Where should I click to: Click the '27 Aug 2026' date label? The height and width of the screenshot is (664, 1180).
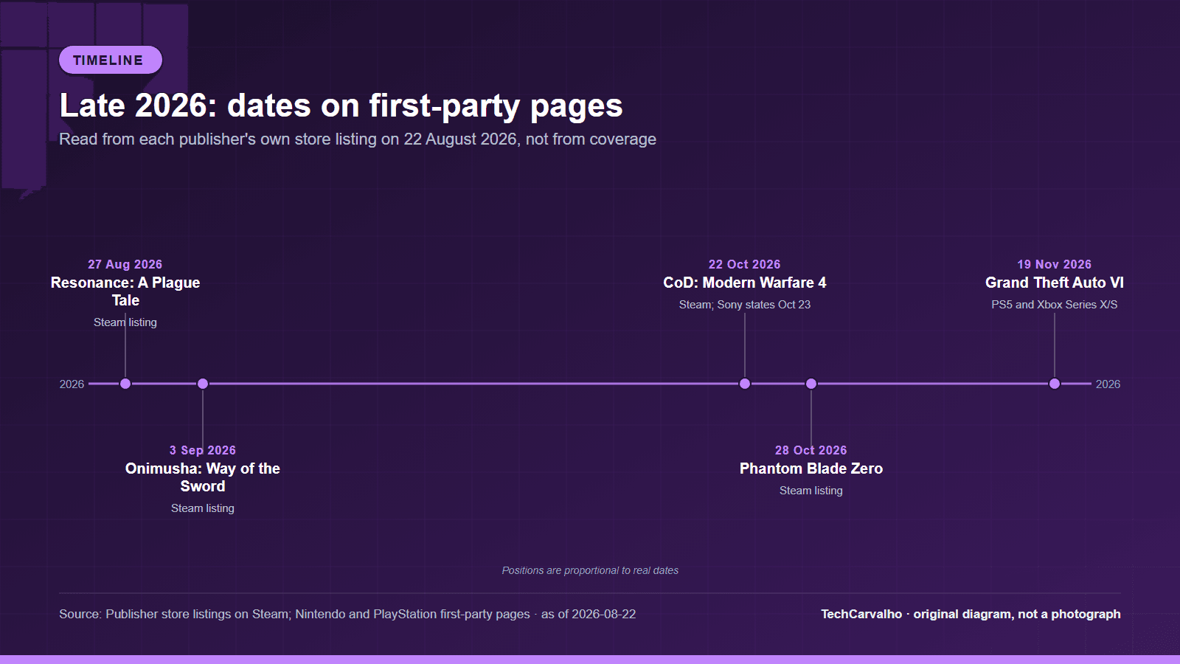coord(125,264)
